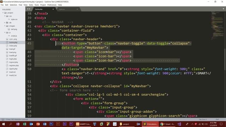Open the Windows Start menu
Viewport: 226px width, 127px height.
[x=3, y=124]
